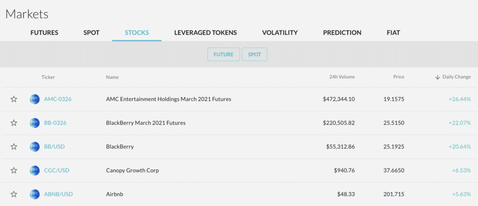Star the AMC-0326 market as favorite
This screenshot has width=478, height=206.
point(14,99)
